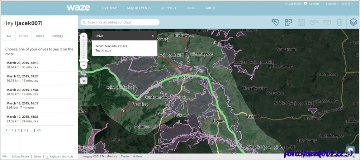Switch to the Areas tab

[40, 36]
